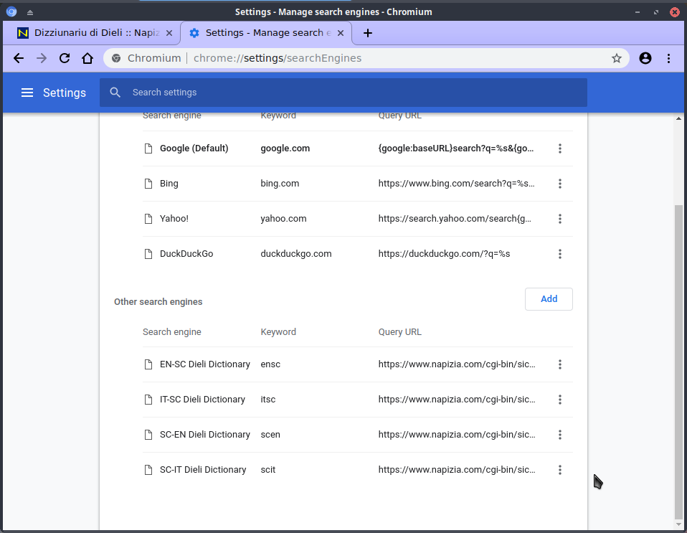Select the 'Yahoo!' engine name
Viewport: 687px width, 533px height.
click(174, 218)
